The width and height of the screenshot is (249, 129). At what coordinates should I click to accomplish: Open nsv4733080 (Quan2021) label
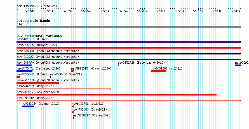tap(89, 109)
